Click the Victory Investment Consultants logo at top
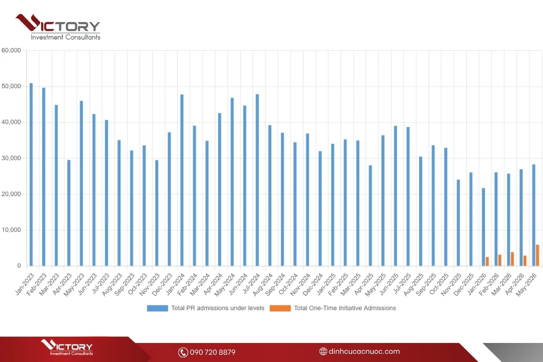 pos(58,27)
